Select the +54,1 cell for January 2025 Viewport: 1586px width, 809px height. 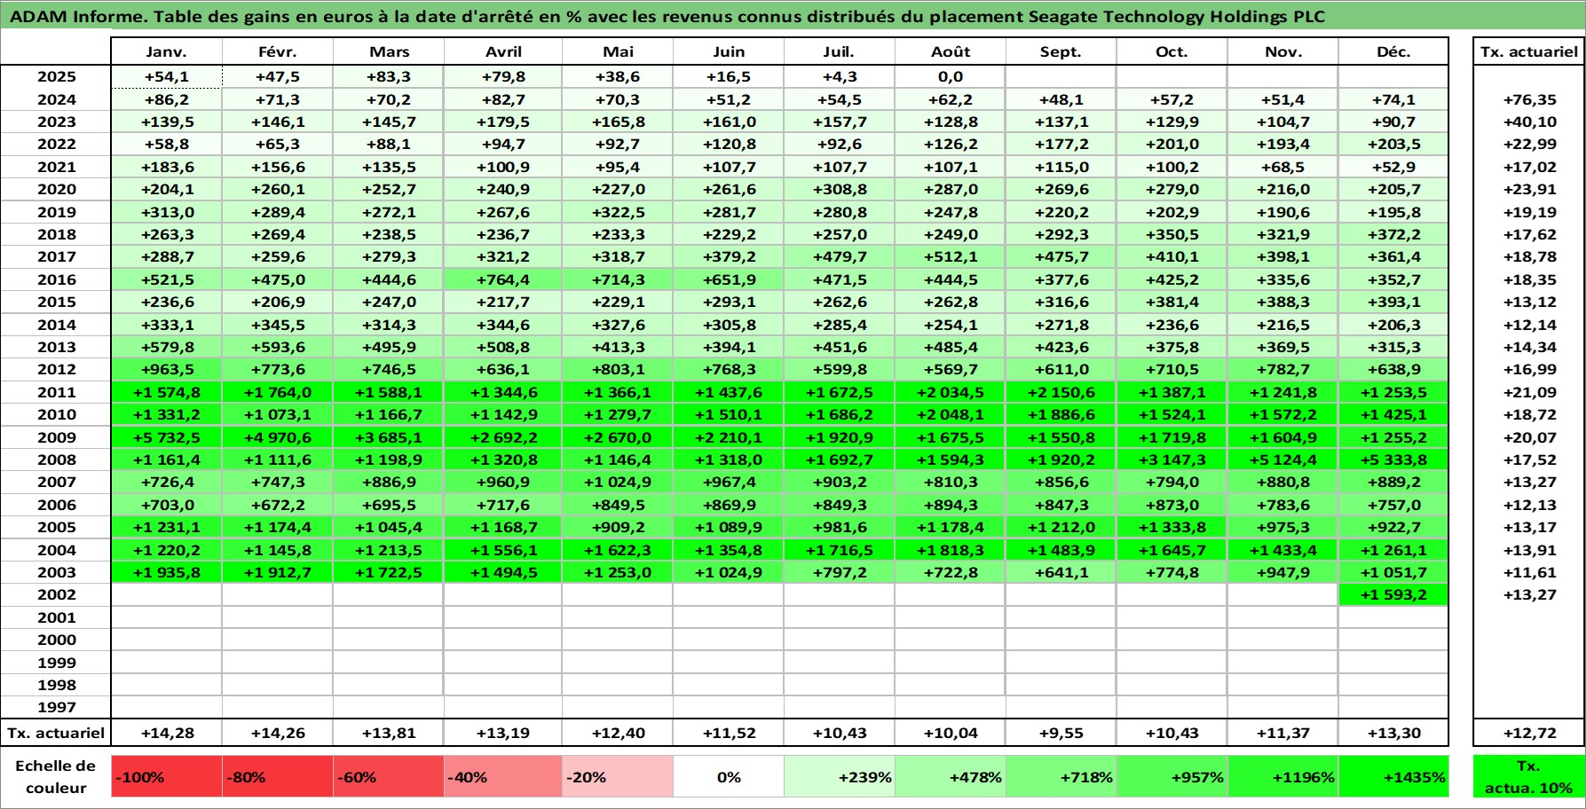tap(167, 77)
